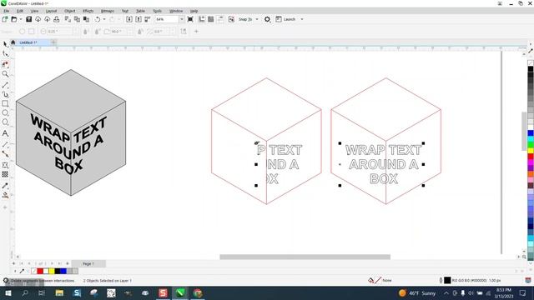Click the Welcome screen home icon tab

(x=13, y=42)
